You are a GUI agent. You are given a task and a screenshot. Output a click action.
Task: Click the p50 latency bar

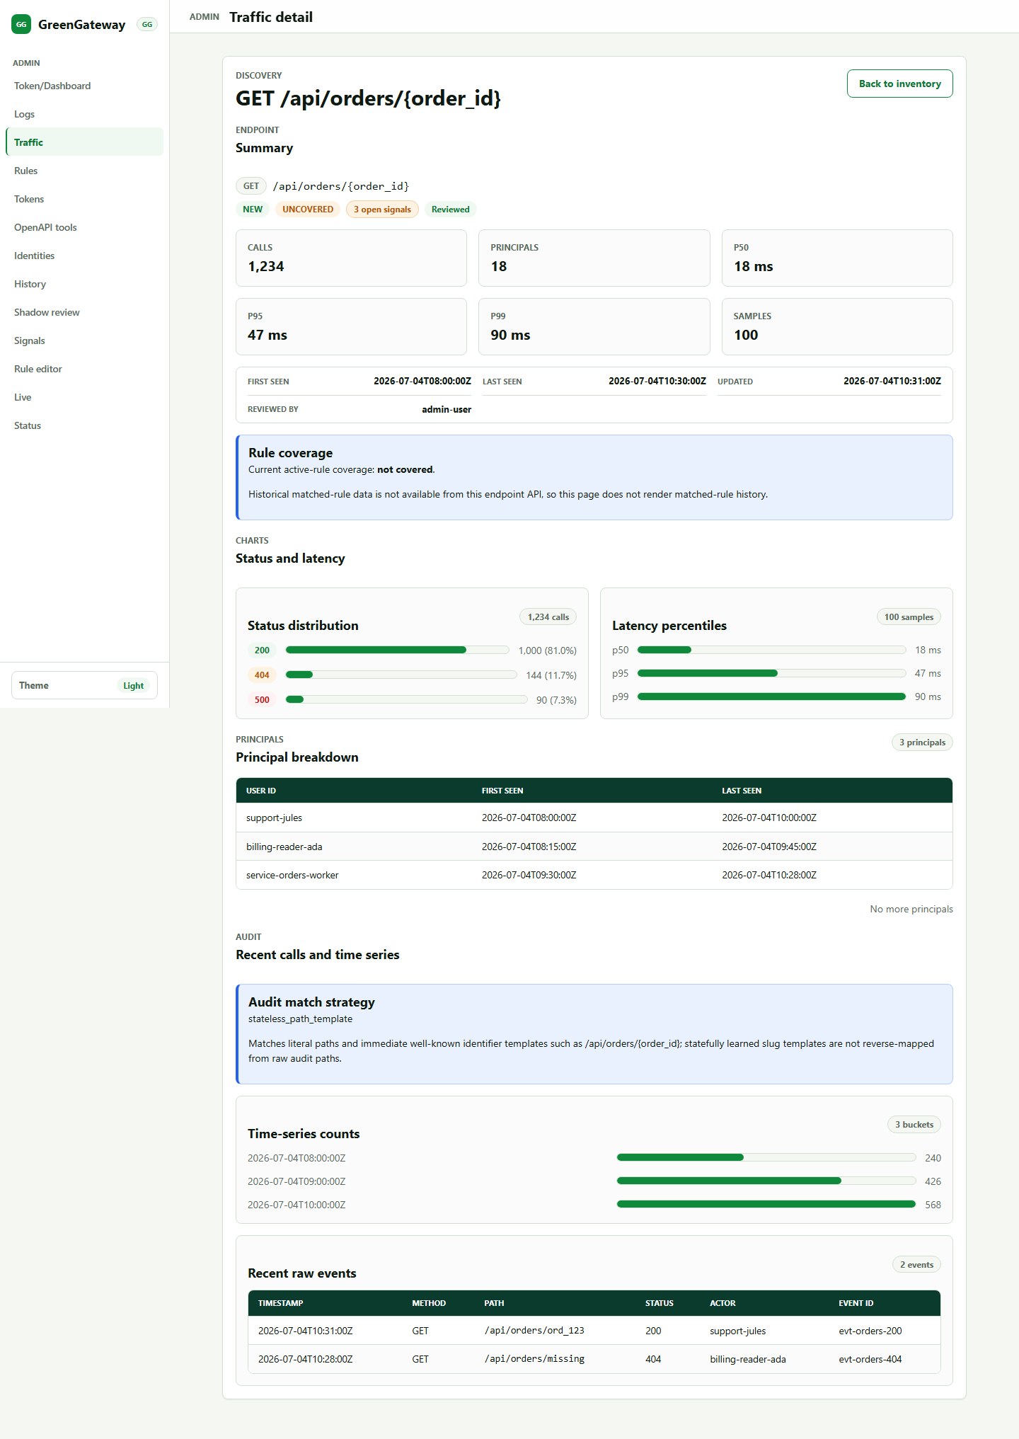(x=771, y=650)
